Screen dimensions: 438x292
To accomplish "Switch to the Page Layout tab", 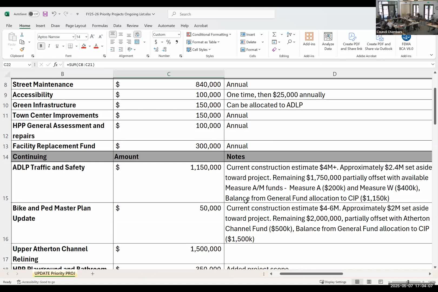I will [76, 26].
